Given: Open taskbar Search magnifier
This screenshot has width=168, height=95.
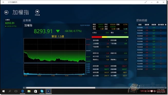Looking at the screenshot, I should tap(10, 91).
